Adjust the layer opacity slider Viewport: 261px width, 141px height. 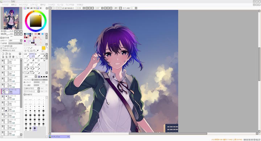pyautogui.click(x=15, y=43)
